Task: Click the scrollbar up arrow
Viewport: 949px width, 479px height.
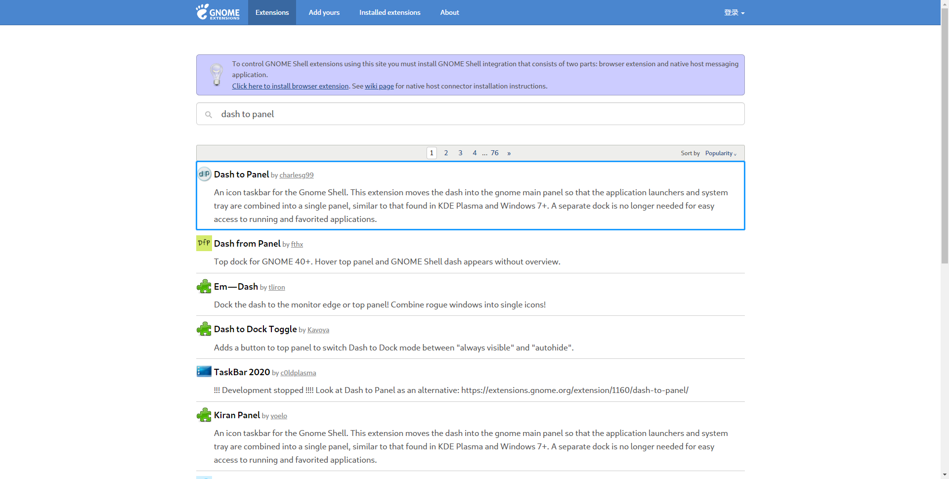Action: tap(945, 4)
